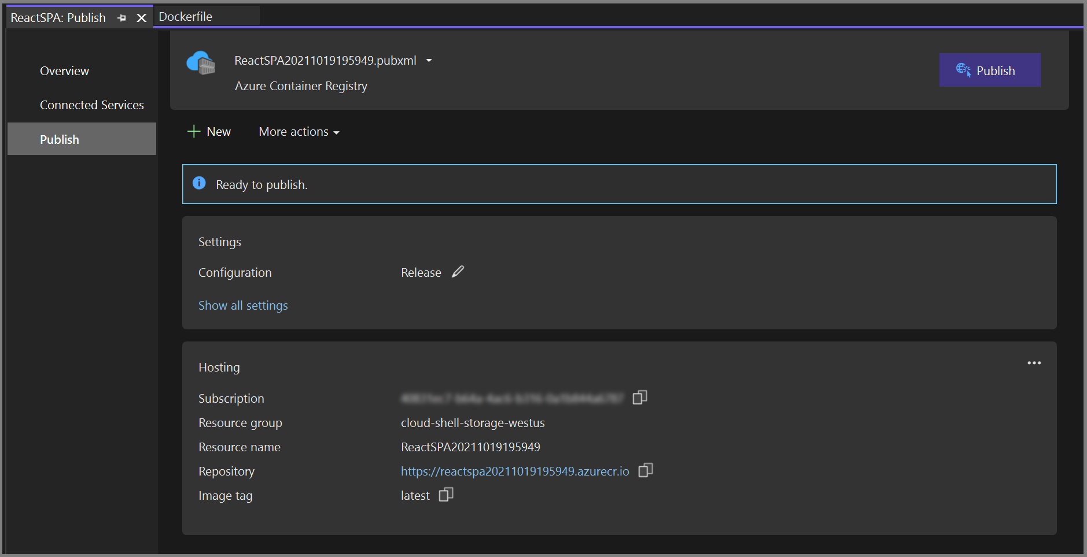Image resolution: width=1087 pixels, height=557 pixels.
Task: Expand the pubxml publish profile dropdown
Action: 429,61
